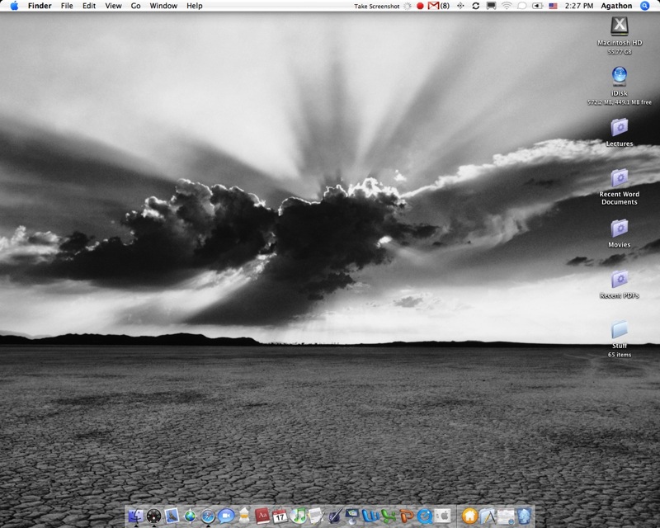
Task: Open the AirPort Wi-Fi status menu
Action: (507, 6)
